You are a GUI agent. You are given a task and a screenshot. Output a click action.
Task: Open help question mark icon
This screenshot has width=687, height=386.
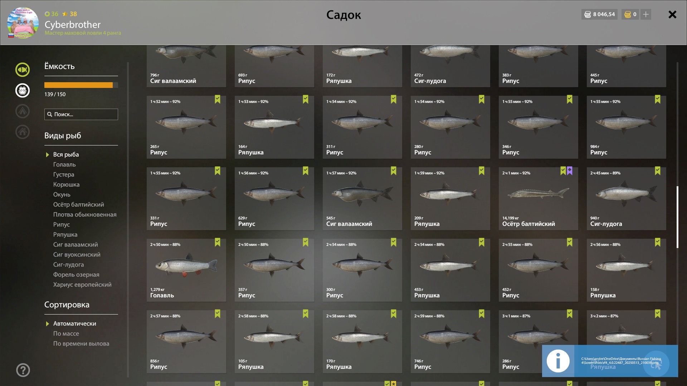point(23,370)
